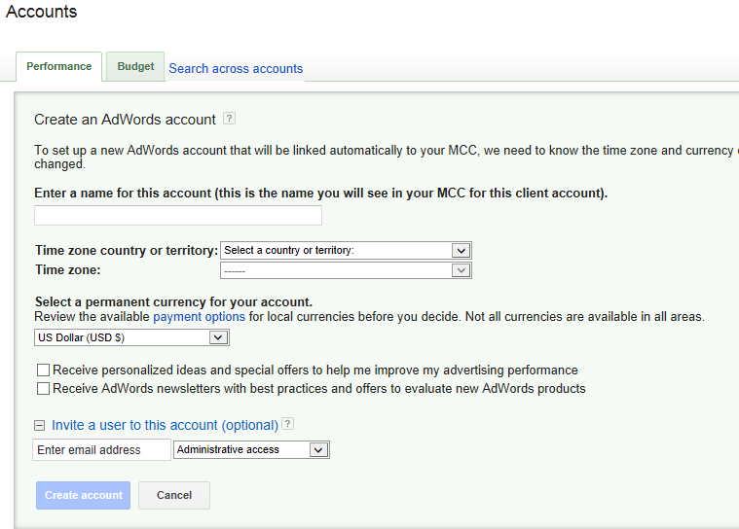The height and width of the screenshot is (529, 739).
Task: Switch to the Performance tab
Action: pos(59,67)
